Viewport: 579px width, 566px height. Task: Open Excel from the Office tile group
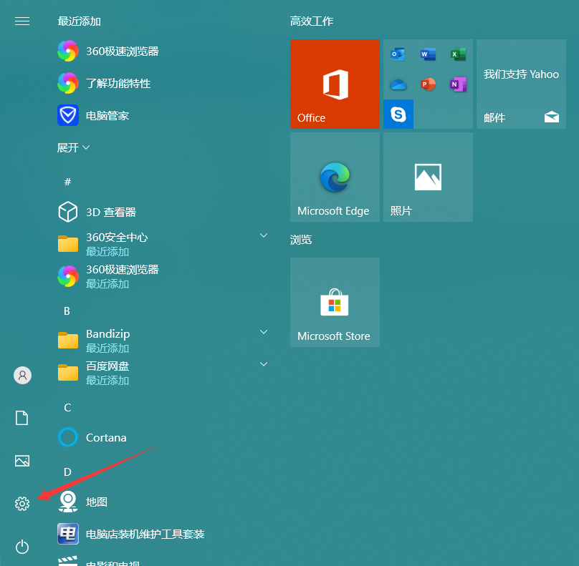click(458, 54)
